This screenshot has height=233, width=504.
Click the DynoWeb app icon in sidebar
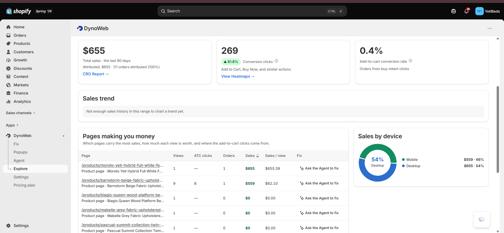(x=8, y=136)
